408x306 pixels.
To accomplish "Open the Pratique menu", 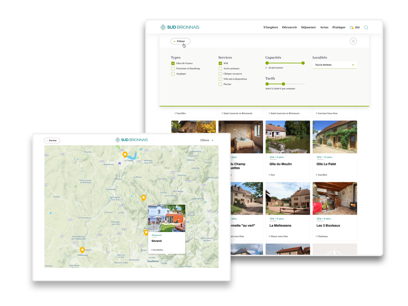I will [x=339, y=27].
